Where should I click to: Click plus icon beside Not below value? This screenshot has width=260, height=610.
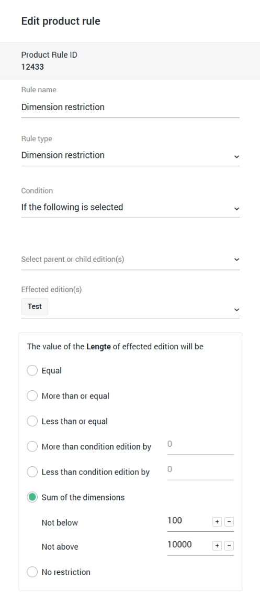coord(217,522)
